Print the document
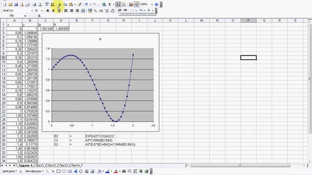Viewport: 312px width, 175px height. [x=34, y=4]
